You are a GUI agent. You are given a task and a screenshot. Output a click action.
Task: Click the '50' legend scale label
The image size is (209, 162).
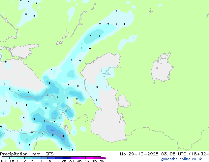point(102,161)
